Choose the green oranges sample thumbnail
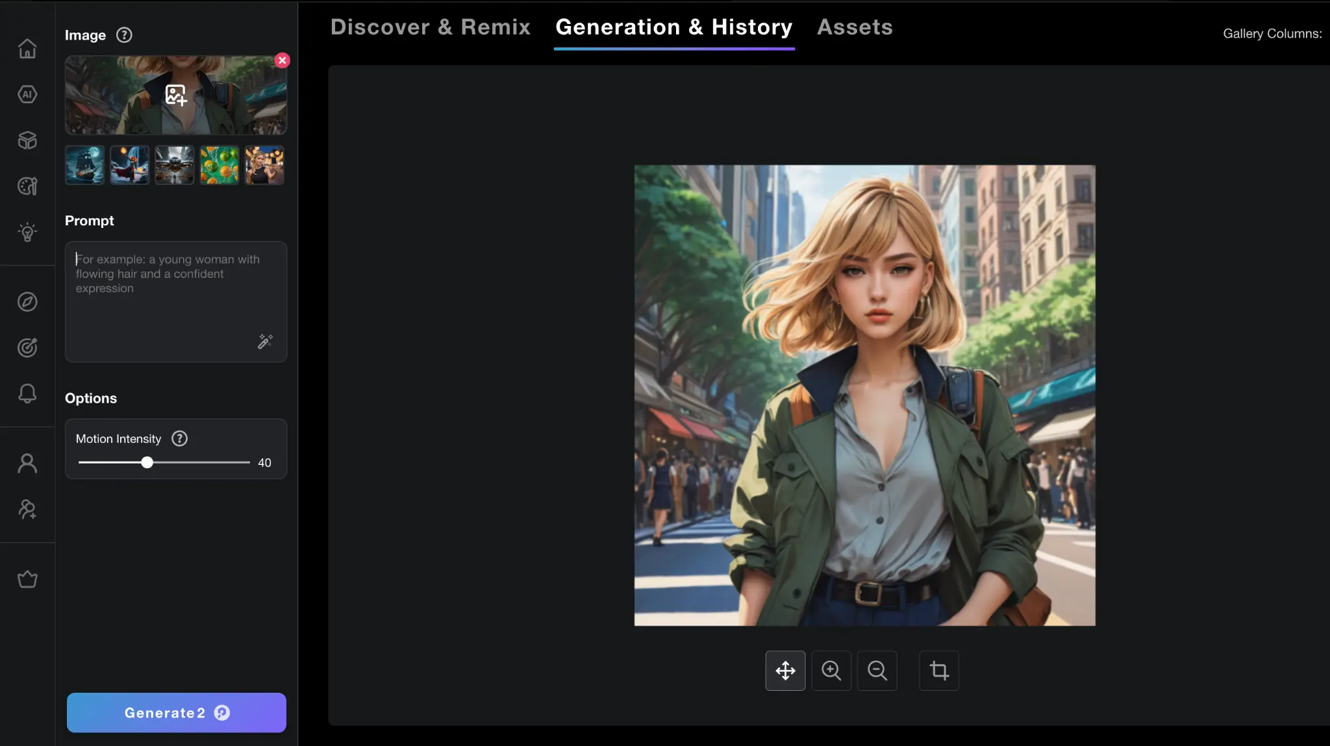This screenshot has width=1330, height=746. (220, 165)
